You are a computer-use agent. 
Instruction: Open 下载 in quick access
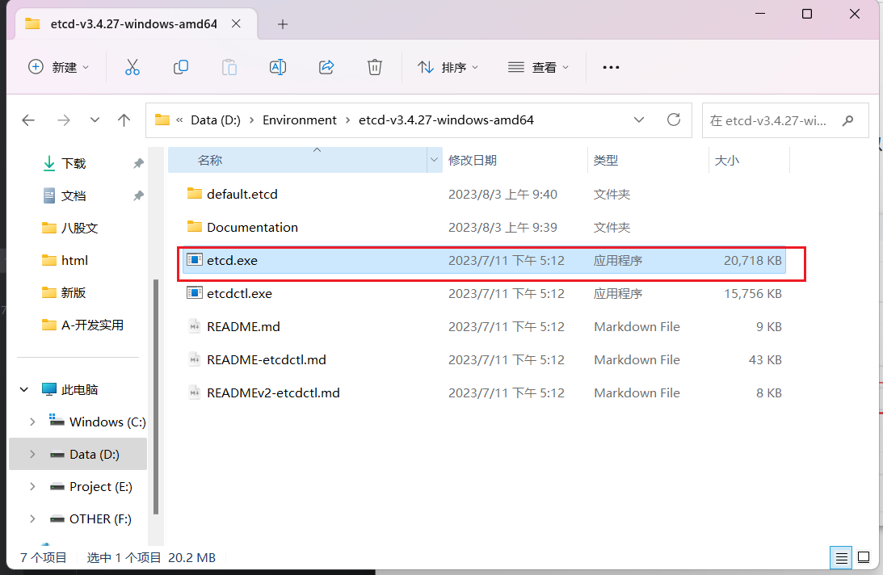click(74, 163)
